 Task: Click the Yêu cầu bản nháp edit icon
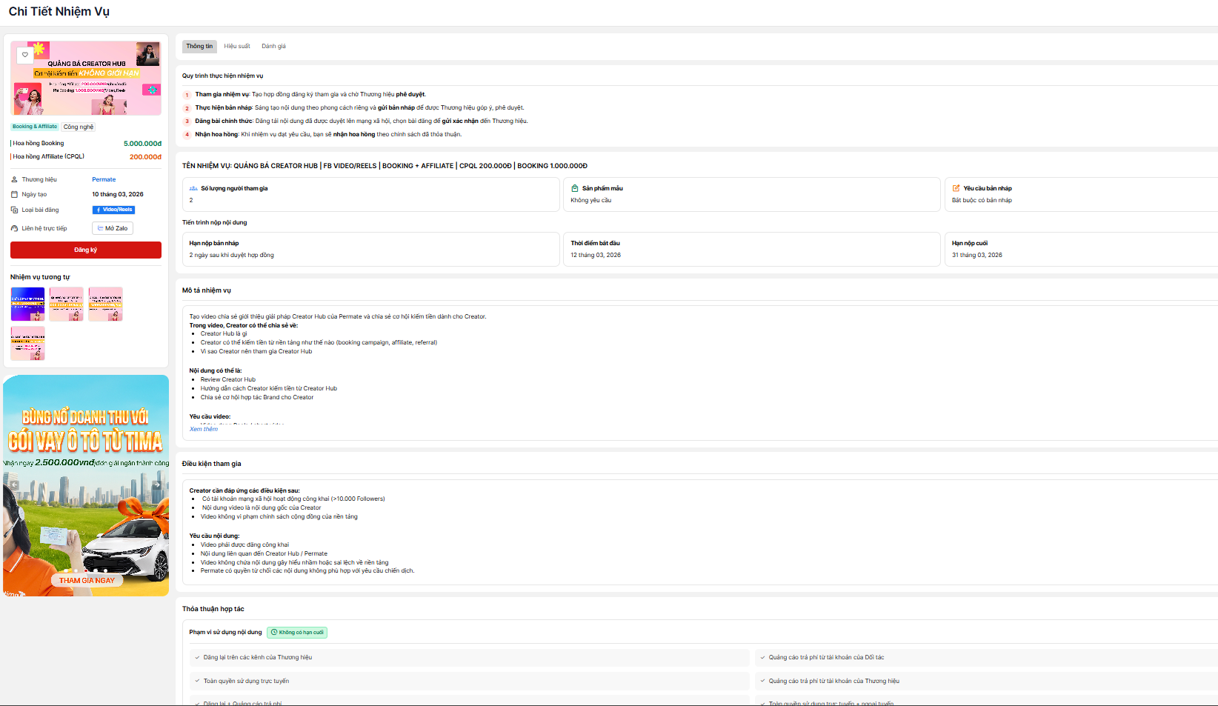[956, 188]
